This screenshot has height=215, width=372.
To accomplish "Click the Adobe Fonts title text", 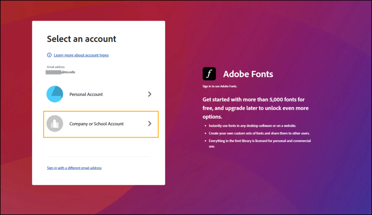I will coord(248,74).
